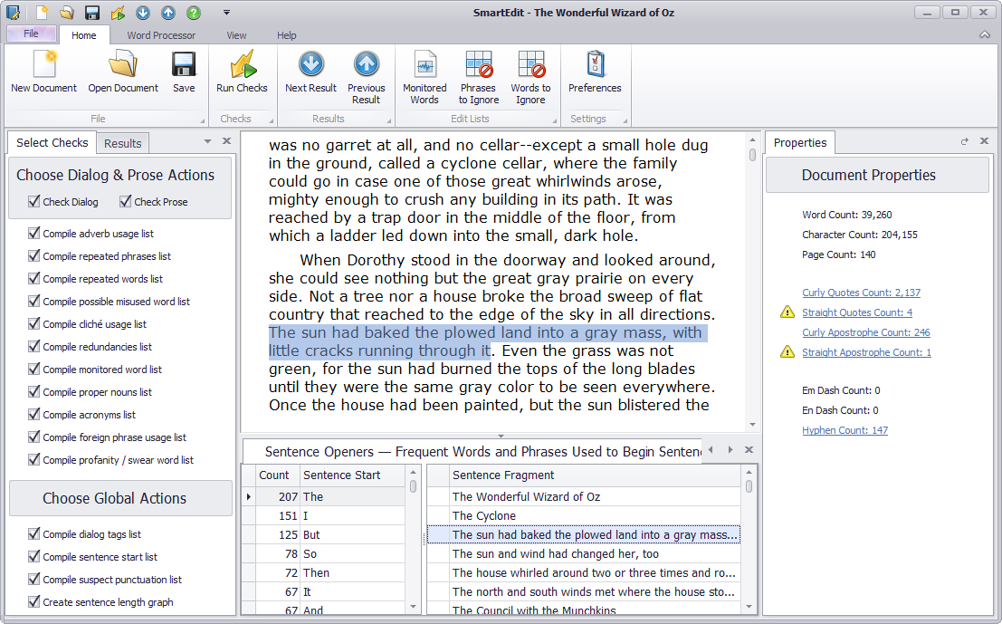Screen dimensions: 1002x624
Task: Uncheck Compile cliché usage list
Action: point(33,323)
